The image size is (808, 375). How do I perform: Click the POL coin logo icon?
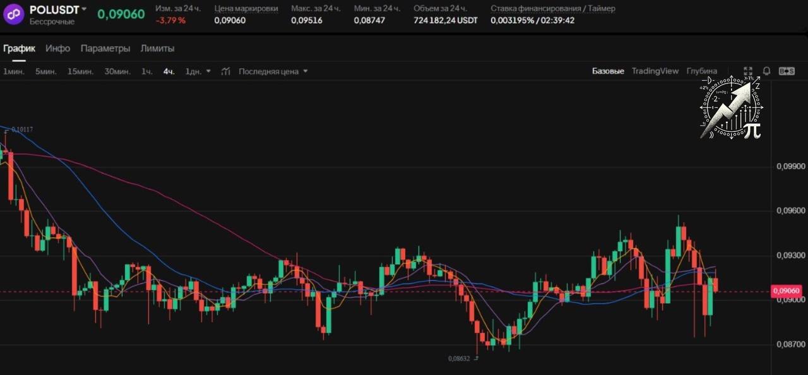pos(13,14)
